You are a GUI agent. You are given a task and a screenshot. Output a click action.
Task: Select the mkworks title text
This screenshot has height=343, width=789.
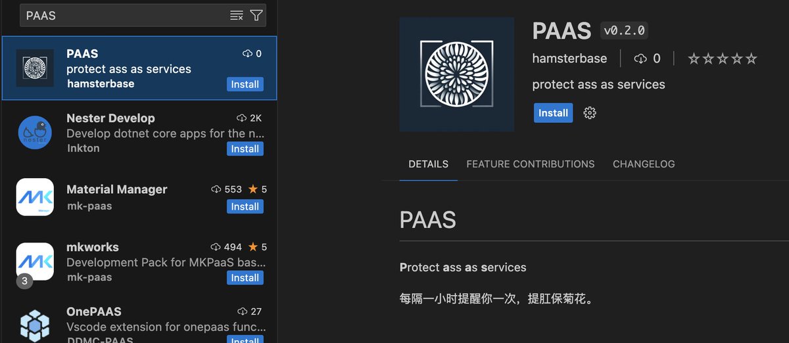pos(93,247)
